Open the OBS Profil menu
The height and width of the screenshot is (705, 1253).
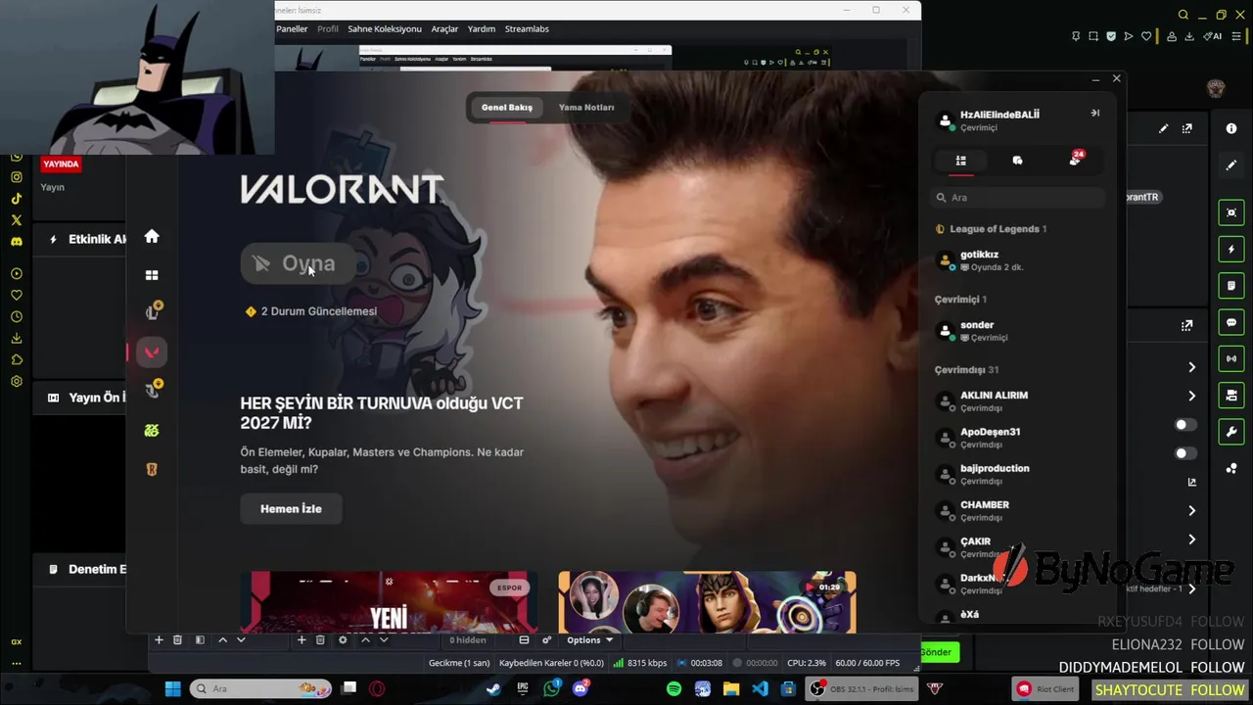[x=328, y=29]
